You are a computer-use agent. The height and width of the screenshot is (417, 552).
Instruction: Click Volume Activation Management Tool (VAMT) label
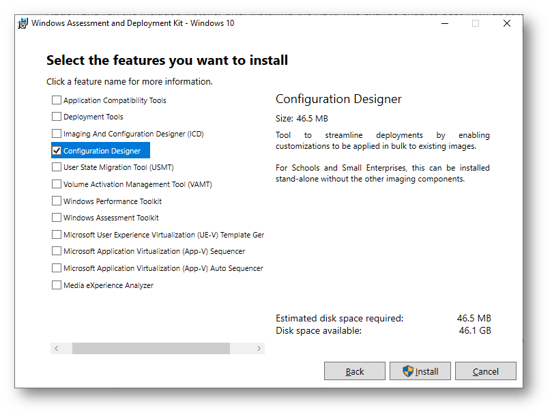(138, 184)
